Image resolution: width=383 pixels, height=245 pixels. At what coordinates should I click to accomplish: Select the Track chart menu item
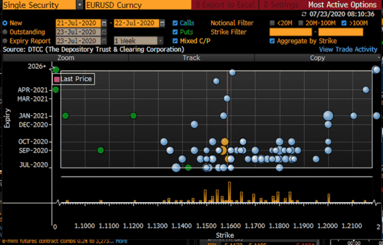pos(191,58)
